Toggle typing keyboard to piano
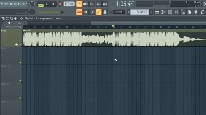Viewport: 206px width, 115px height. click(x=79, y=12)
